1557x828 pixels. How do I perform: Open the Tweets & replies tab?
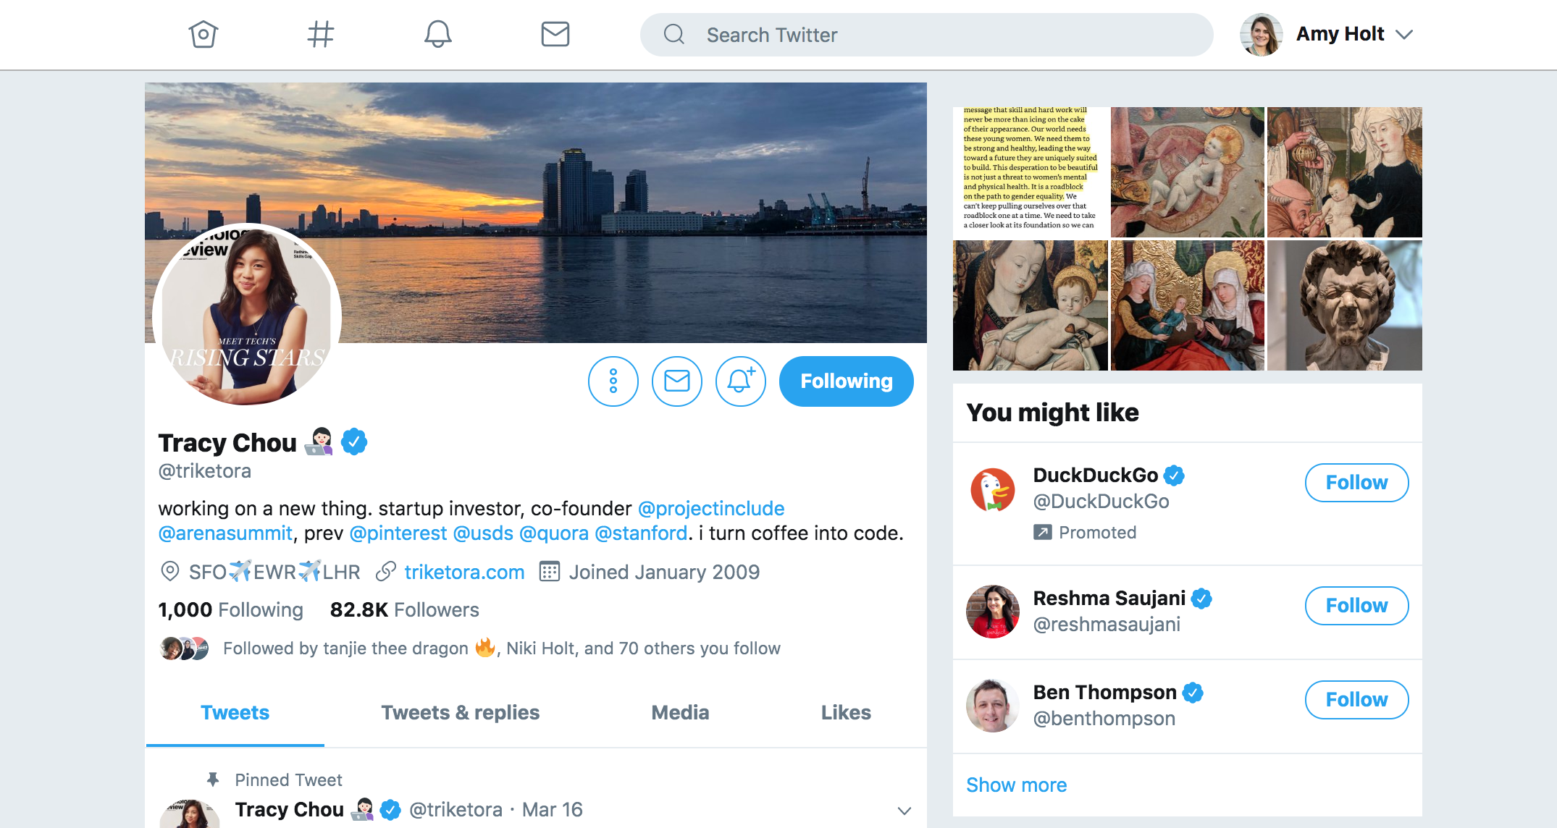click(460, 713)
